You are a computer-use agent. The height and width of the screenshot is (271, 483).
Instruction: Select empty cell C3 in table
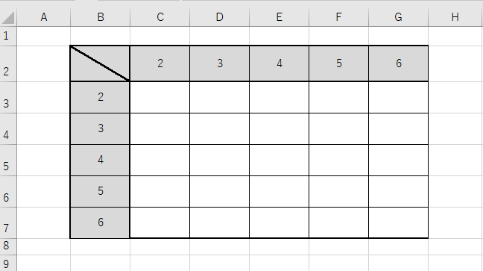point(160,97)
